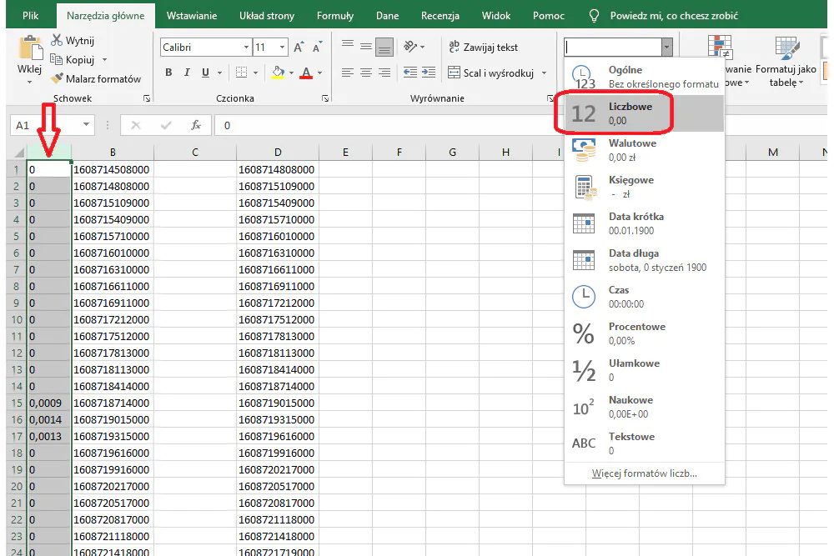
Task: Click the insert function fx icon
Action: [196, 125]
